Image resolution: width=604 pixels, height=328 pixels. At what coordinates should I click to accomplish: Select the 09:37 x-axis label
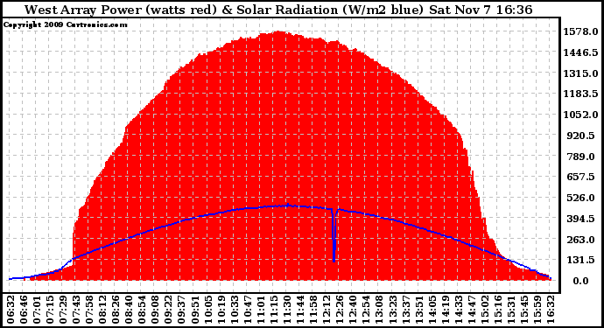(181, 310)
